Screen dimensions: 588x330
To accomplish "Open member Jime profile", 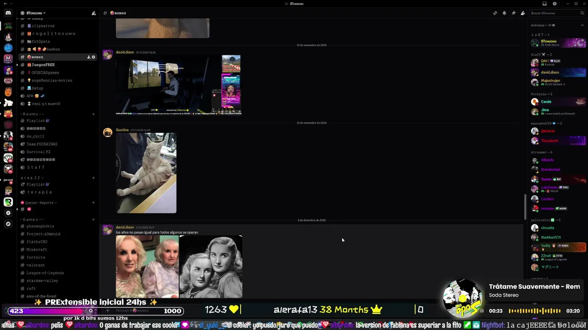I will click(558, 111).
